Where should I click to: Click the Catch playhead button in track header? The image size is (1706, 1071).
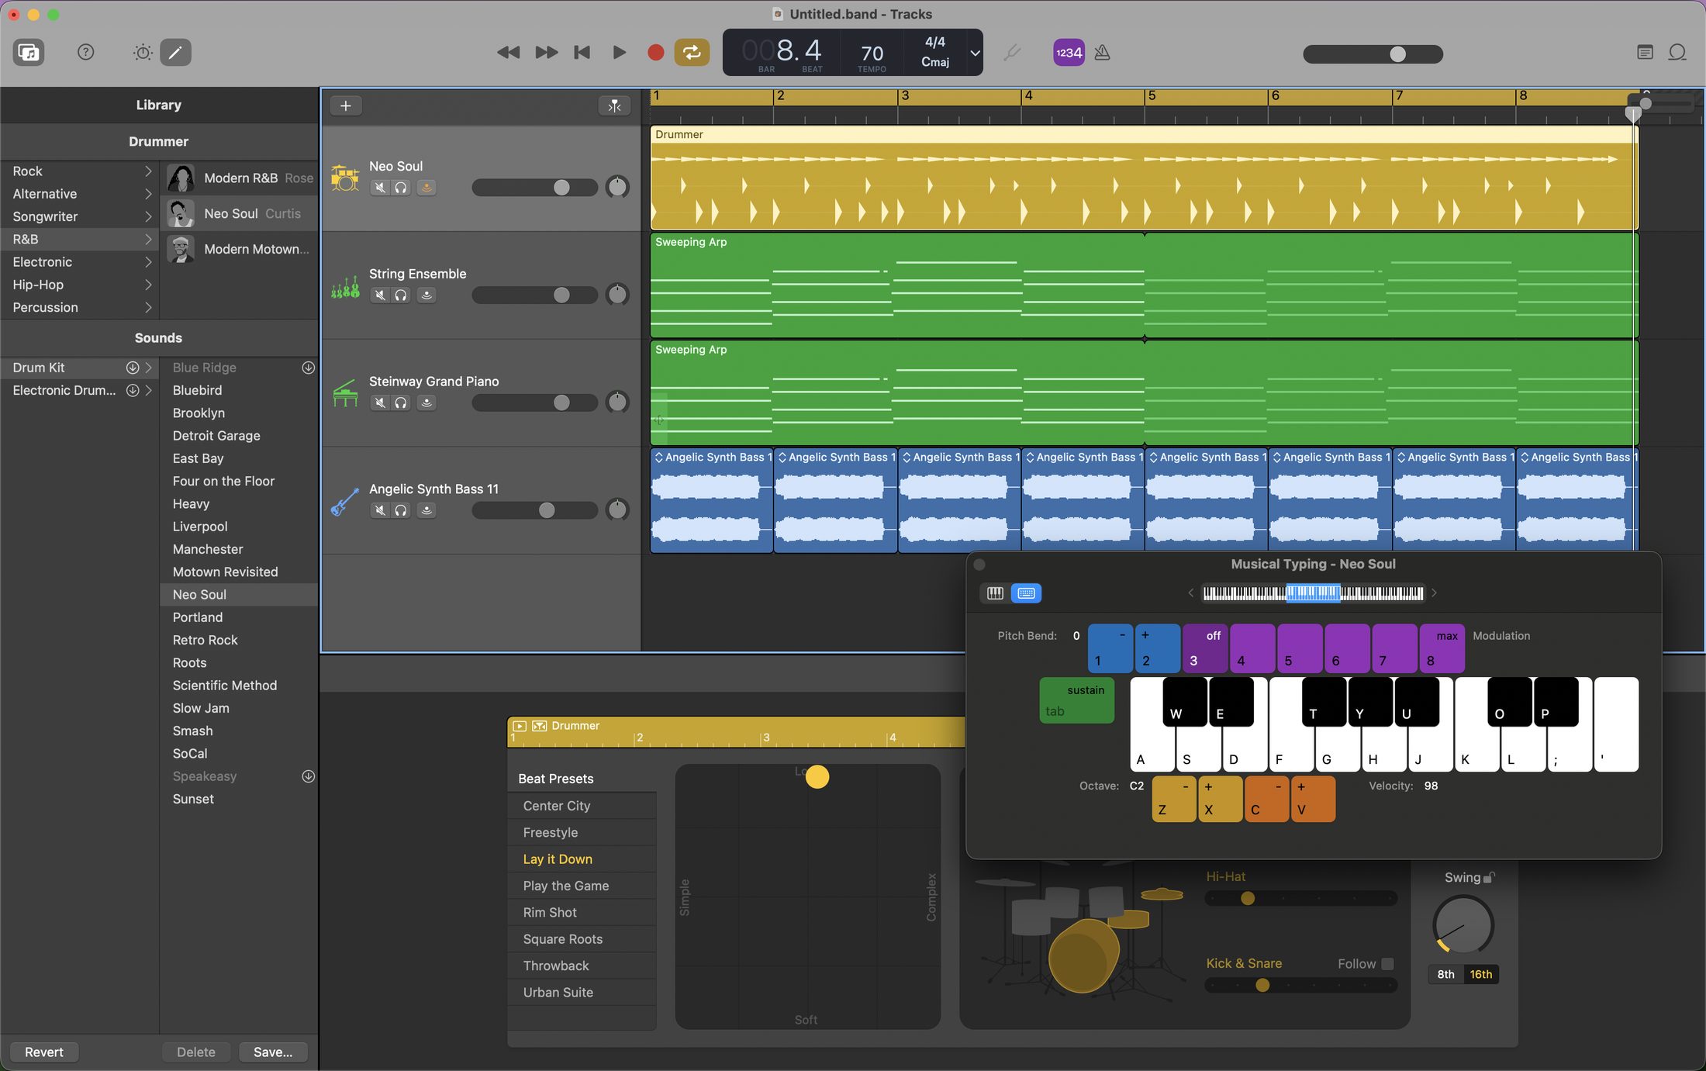(614, 105)
